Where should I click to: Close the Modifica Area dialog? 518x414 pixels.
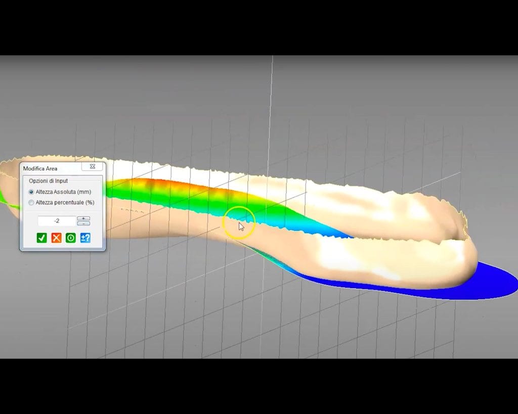[x=93, y=166]
